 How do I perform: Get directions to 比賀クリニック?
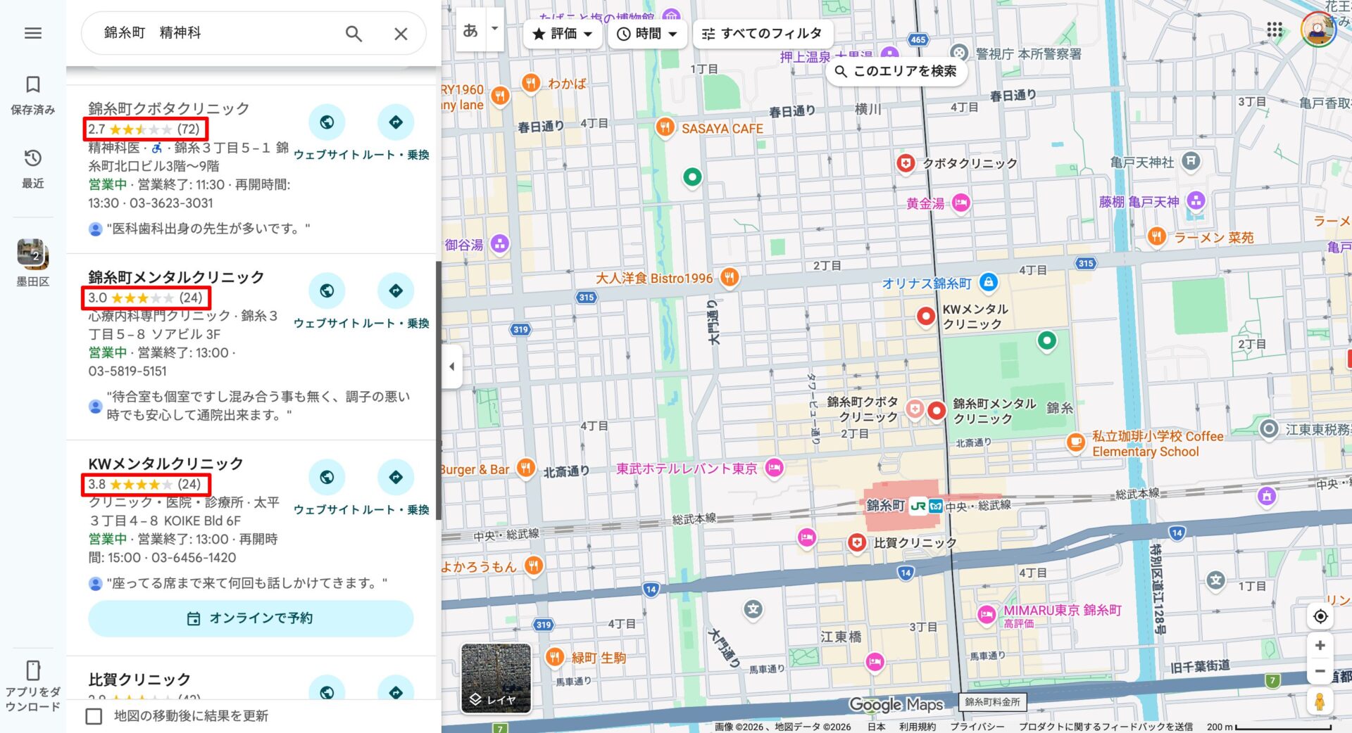(396, 690)
